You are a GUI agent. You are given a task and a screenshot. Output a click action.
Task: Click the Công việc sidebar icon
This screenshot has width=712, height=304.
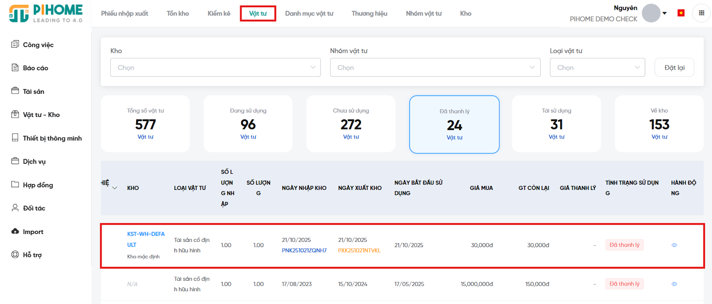(x=15, y=44)
